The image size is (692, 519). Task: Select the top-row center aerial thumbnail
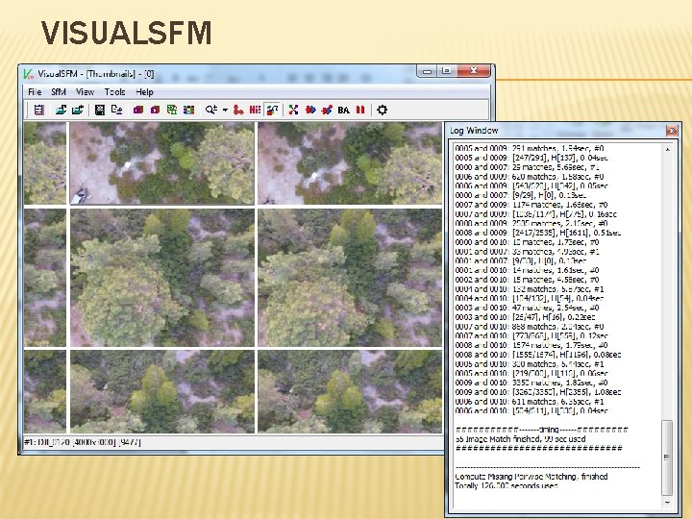coord(162,163)
